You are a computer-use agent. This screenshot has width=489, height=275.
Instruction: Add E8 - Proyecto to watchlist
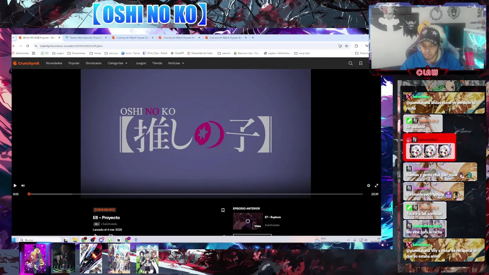(x=223, y=210)
